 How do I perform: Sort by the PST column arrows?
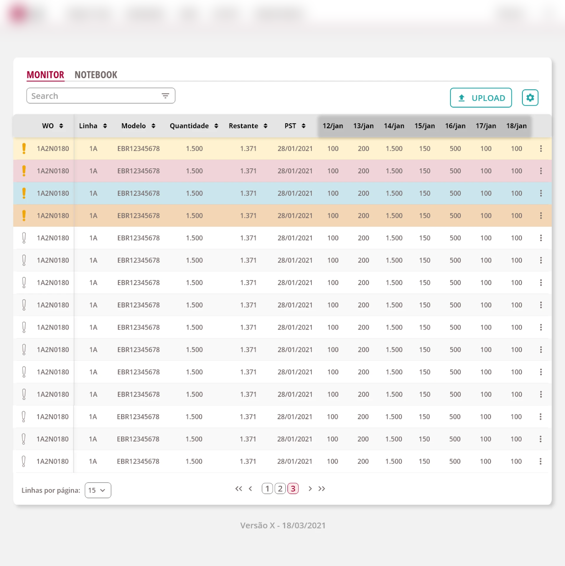click(304, 126)
